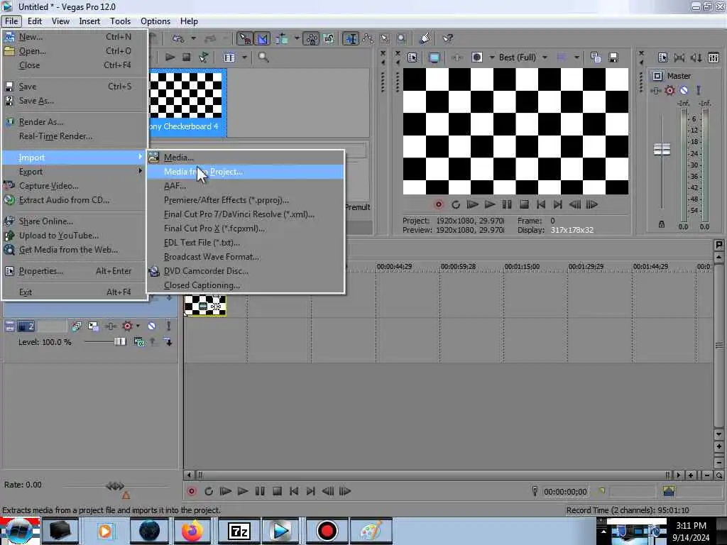Toggle loop playback under video preview
The height and width of the screenshot is (545, 727).
[456, 204]
